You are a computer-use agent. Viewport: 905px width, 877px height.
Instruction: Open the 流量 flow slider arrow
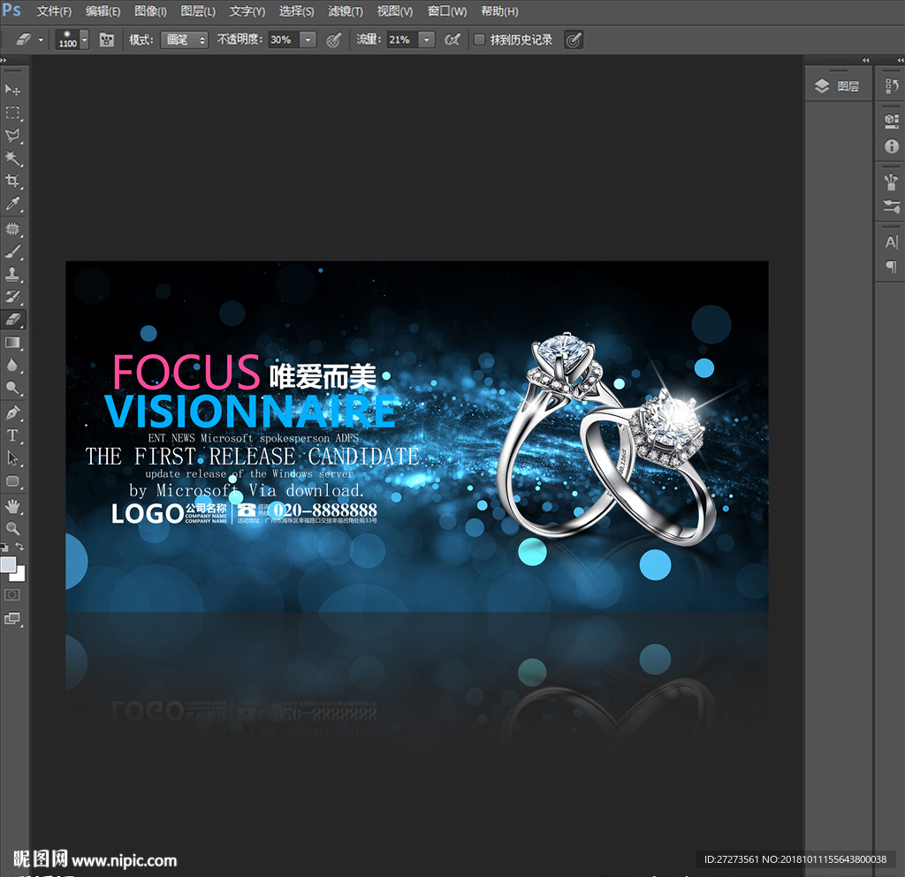(427, 40)
